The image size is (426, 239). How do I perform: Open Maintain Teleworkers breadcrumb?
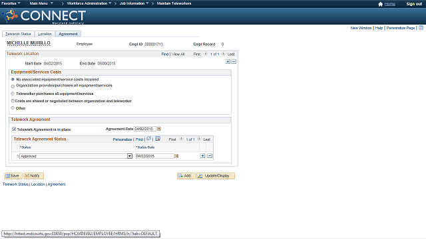(174, 3)
